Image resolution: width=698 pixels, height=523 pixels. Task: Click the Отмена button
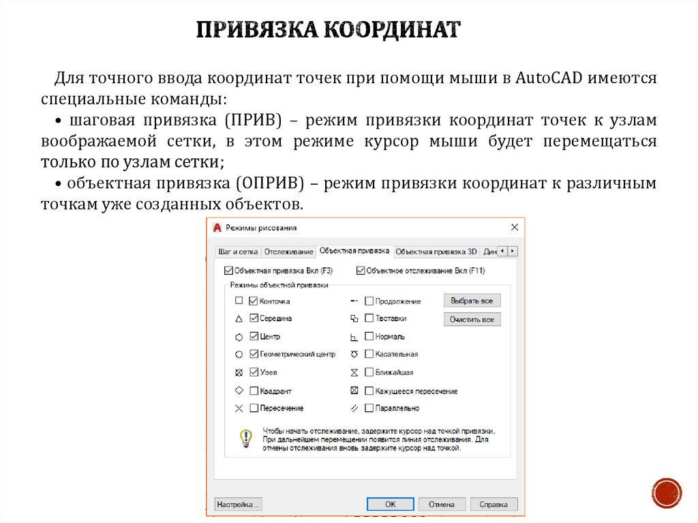(442, 505)
